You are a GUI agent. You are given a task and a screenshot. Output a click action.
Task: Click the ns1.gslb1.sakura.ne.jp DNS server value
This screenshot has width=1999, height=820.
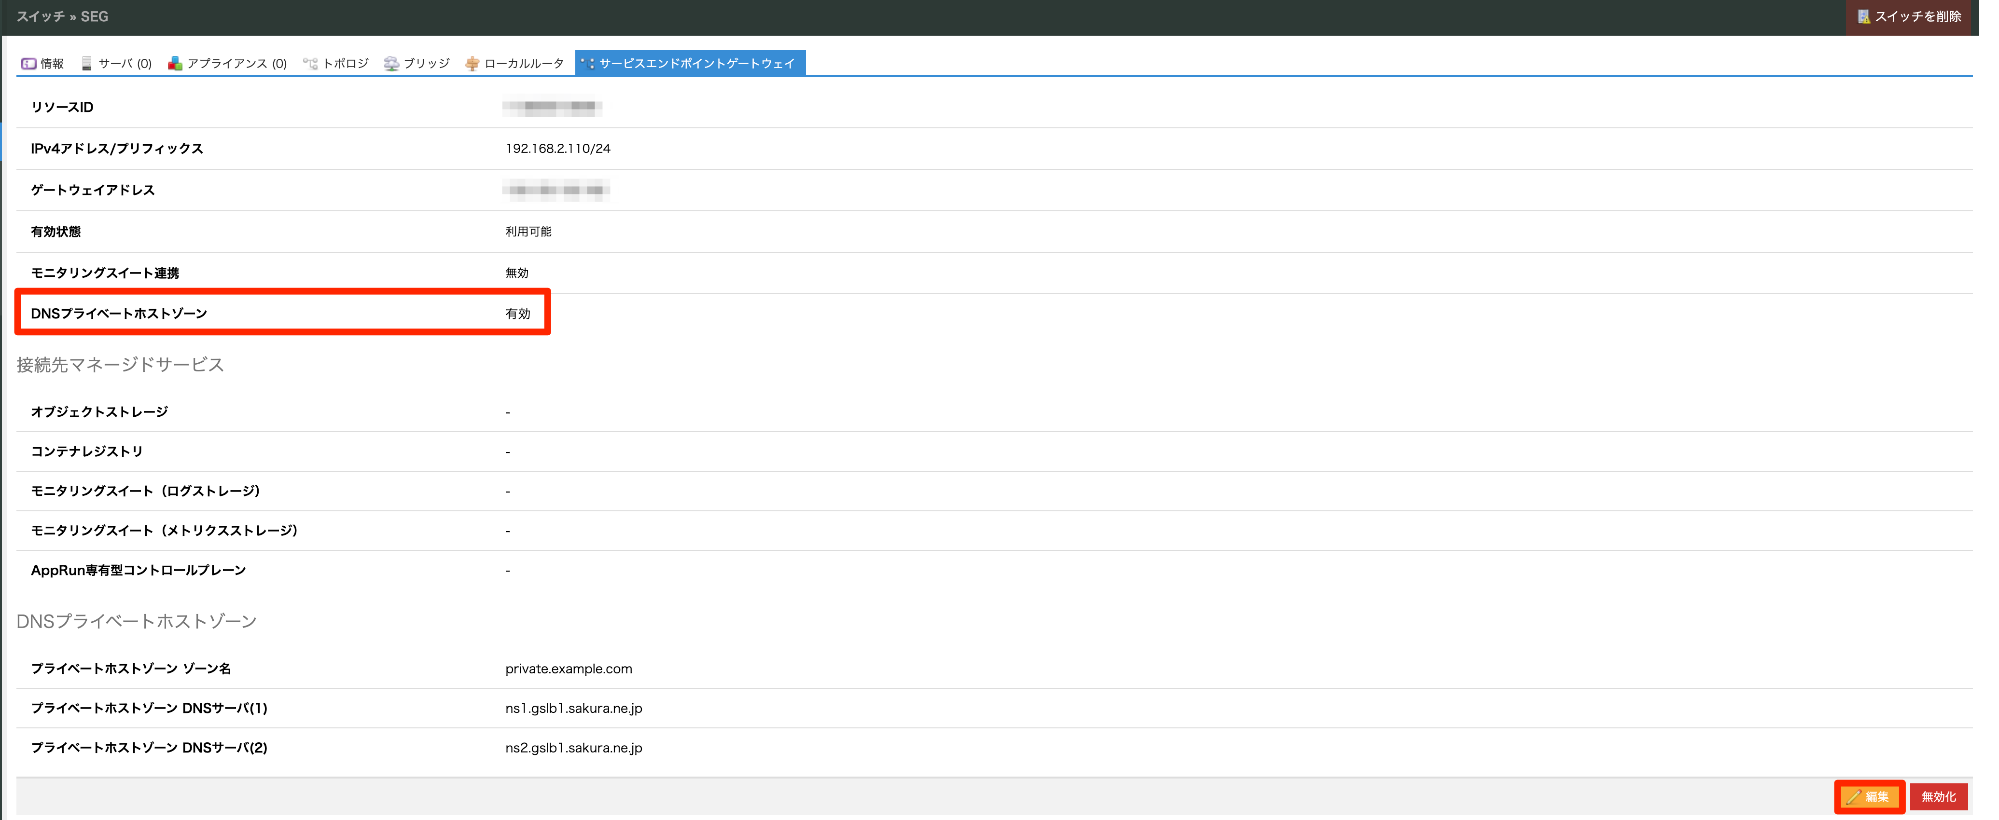tap(573, 708)
